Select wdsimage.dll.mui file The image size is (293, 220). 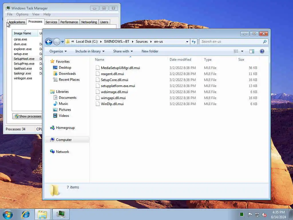(114, 92)
